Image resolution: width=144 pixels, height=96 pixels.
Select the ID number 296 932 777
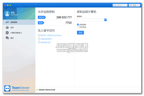[x=64, y=17]
